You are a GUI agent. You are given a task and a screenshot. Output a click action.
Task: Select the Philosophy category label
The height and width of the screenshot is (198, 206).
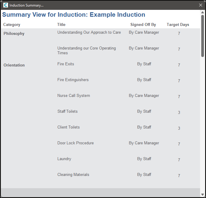(14, 34)
